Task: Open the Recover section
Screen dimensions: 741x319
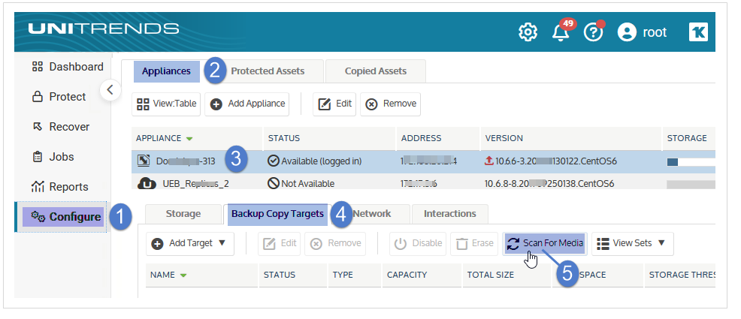Action: pyautogui.click(x=60, y=126)
